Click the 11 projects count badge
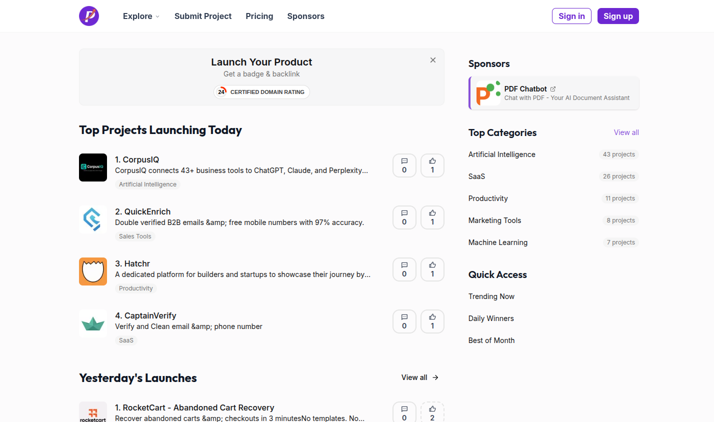The image size is (714, 422). point(620,198)
